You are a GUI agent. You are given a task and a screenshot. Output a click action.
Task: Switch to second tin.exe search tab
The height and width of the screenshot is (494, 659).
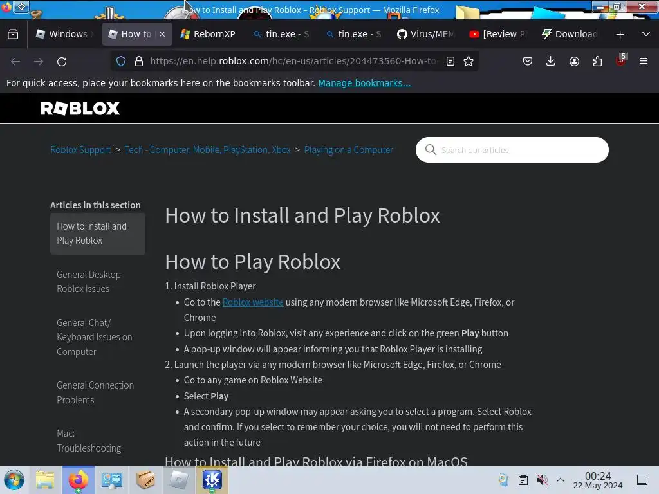pos(354,34)
